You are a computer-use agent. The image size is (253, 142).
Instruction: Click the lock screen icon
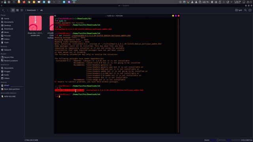(248, 2)
